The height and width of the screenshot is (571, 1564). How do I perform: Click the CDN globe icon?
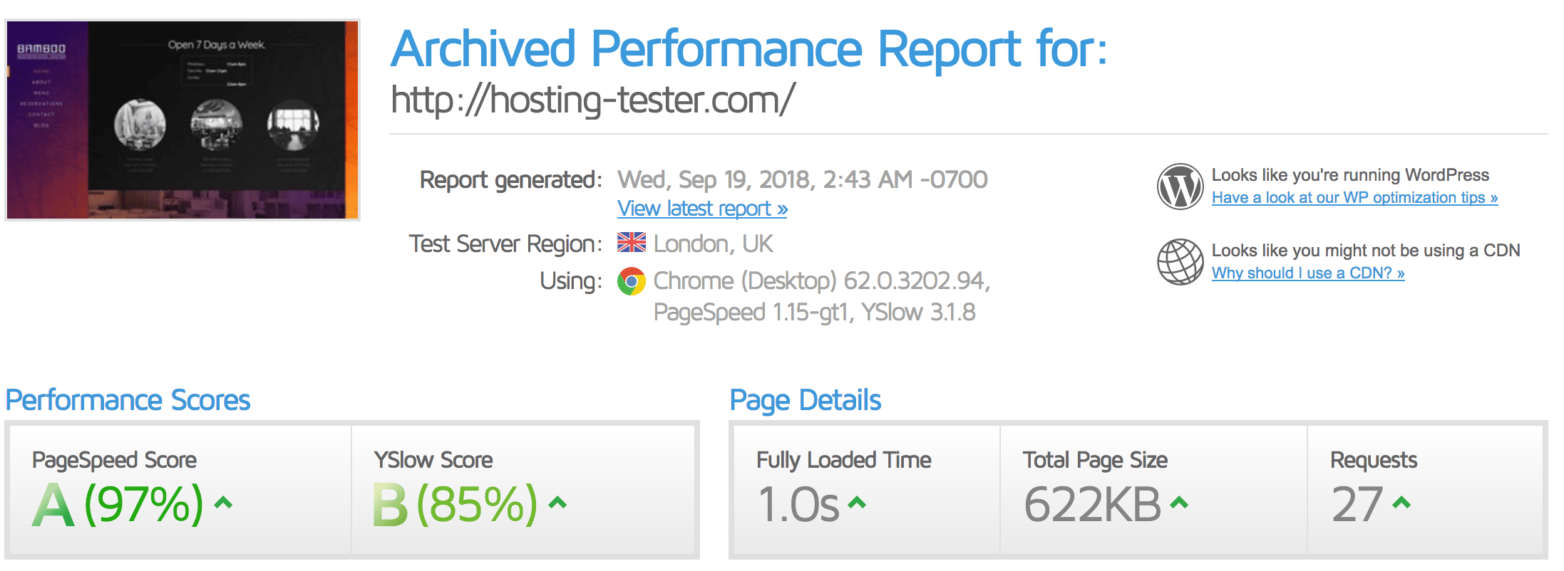point(1180,261)
